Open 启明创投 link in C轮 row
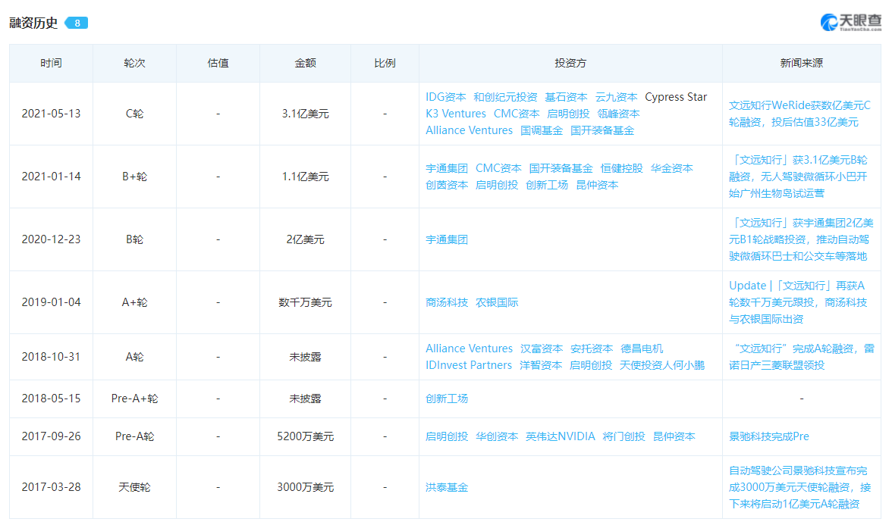Screen dimensions: 889x522 tap(568, 114)
